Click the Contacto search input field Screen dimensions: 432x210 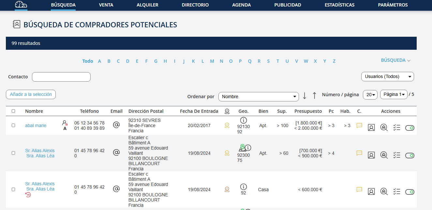tap(61, 77)
